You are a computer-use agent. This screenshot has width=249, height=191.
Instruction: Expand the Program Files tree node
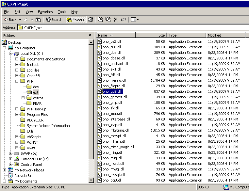17,115
